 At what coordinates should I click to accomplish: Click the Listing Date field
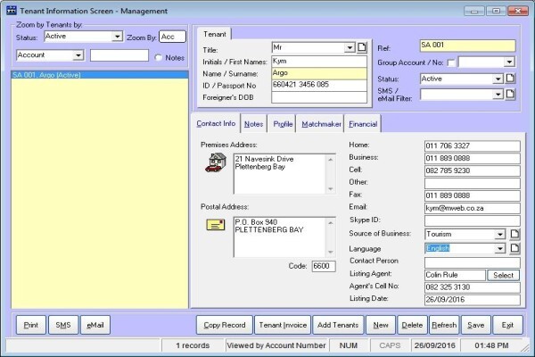click(473, 300)
